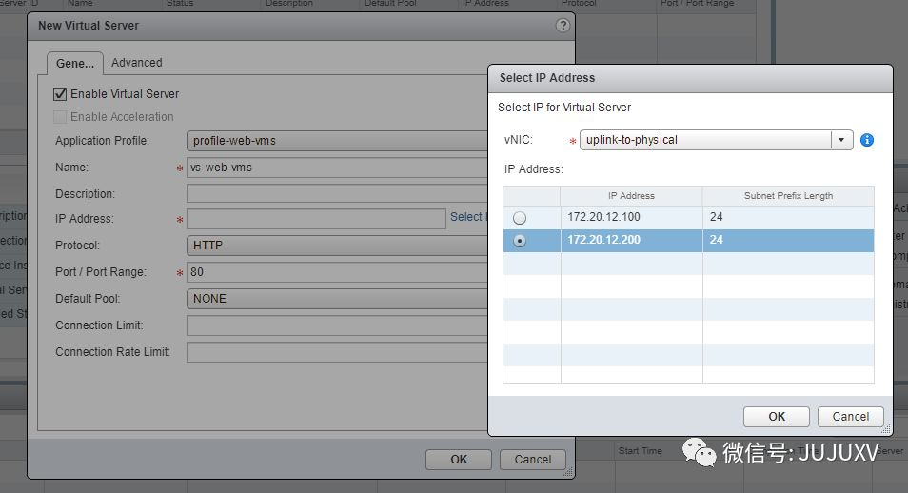Click the help question mark icon
Viewport: 908px width, 493px height.
pyautogui.click(x=563, y=26)
